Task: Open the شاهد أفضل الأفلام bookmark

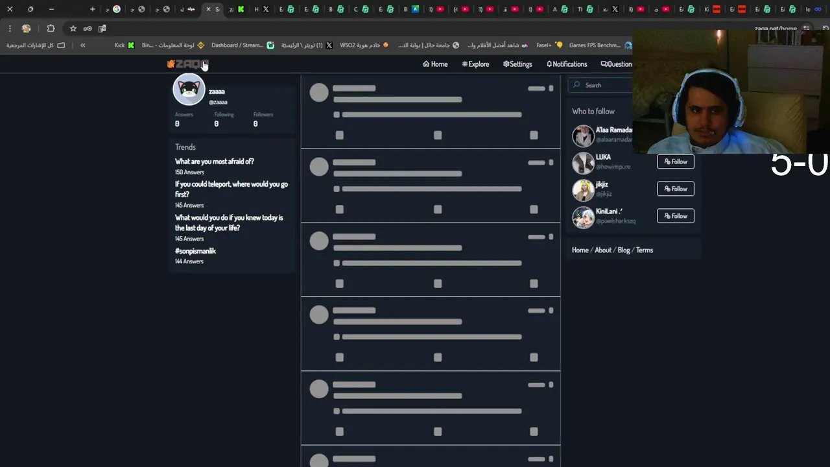Action: (498, 45)
